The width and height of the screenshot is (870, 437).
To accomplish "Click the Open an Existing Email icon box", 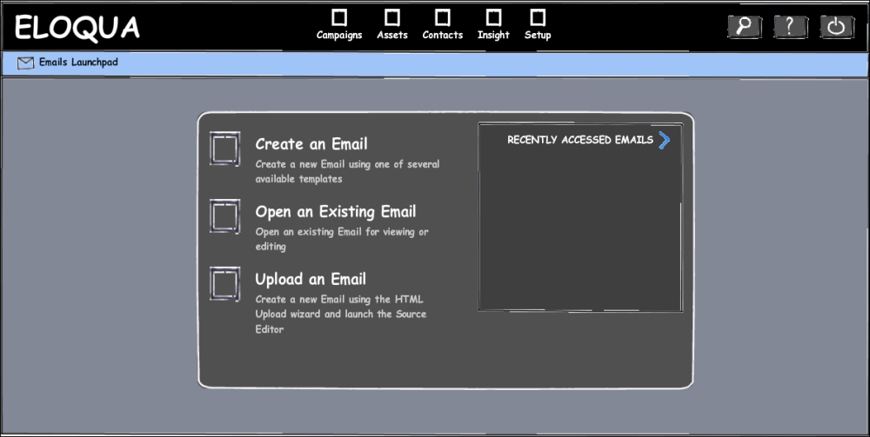I will coord(224,216).
